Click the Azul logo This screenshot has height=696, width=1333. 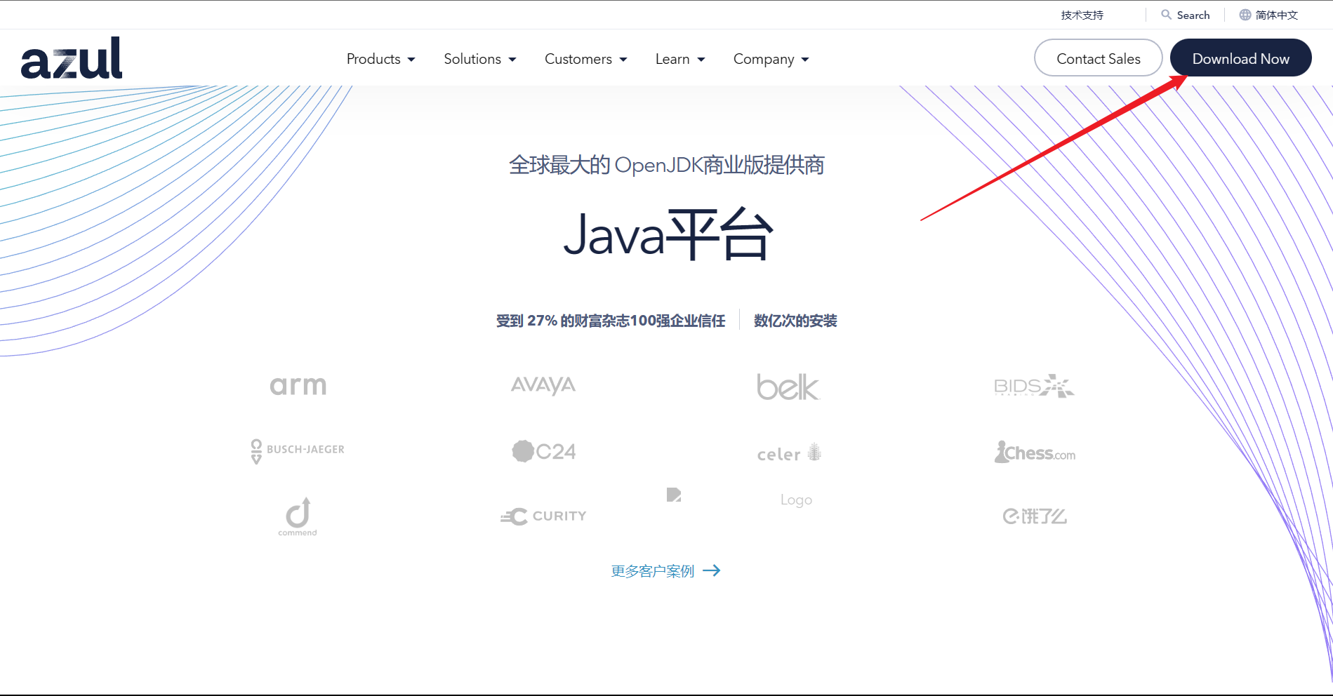pyautogui.click(x=72, y=59)
